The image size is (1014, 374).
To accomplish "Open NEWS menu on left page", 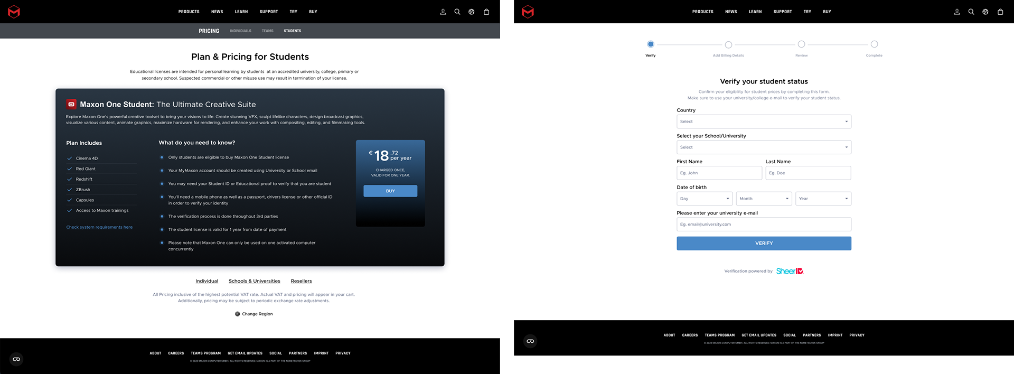I will tap(217, 12).
